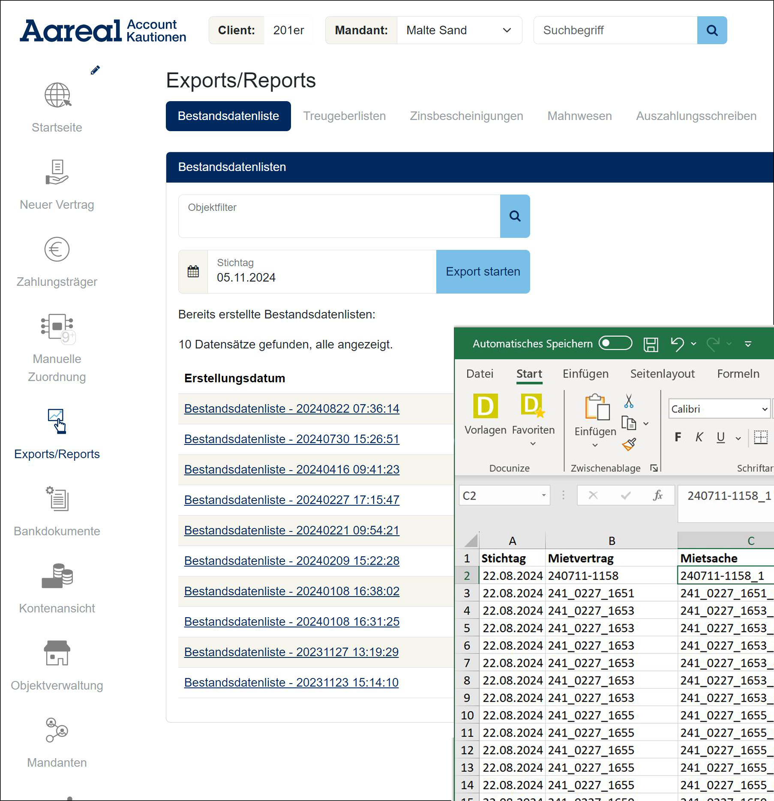774x801 pixels.
Task: Switch to the Treugeberlisten tab
Action: pos(344,116)
